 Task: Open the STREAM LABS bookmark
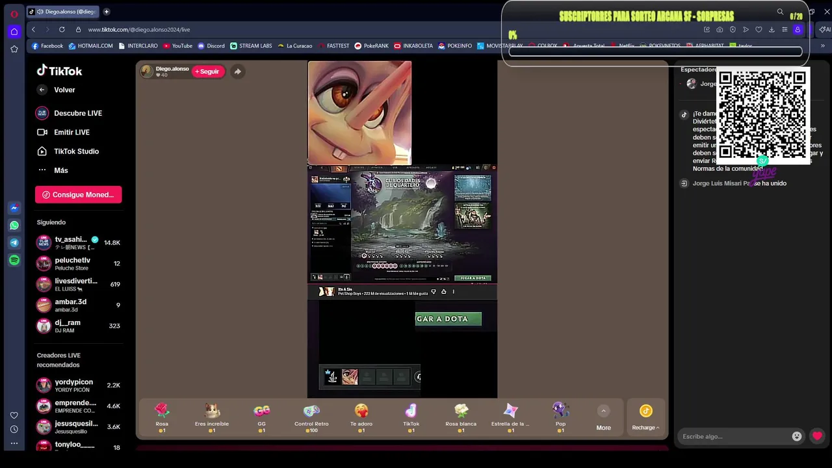[251, 46]
